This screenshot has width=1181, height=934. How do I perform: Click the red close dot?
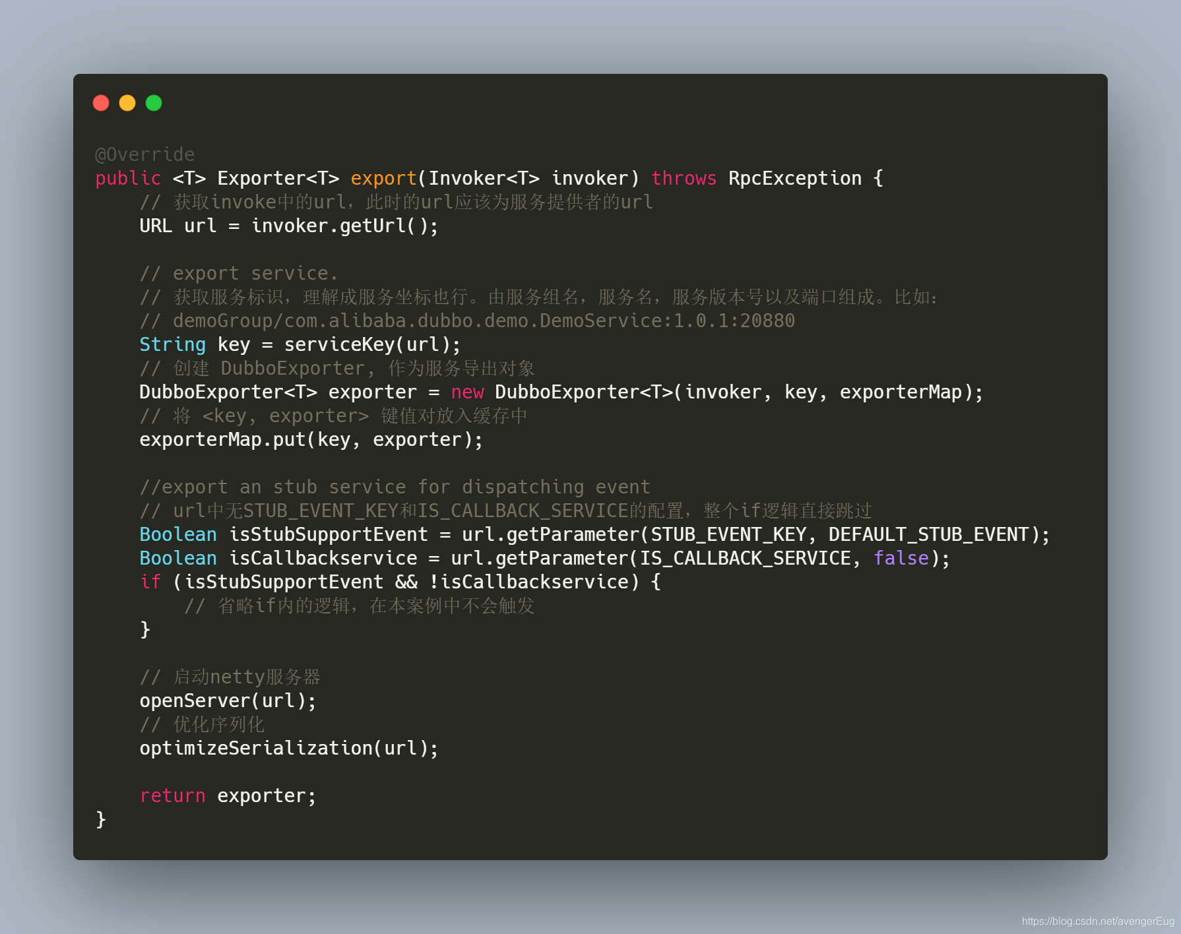[101, 103]
